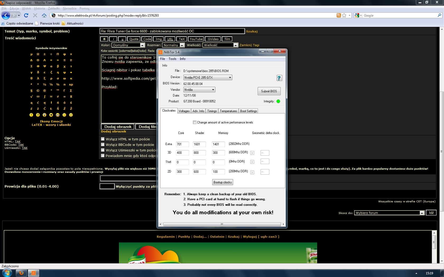Click Firefox back arrow button

point(6,16)
